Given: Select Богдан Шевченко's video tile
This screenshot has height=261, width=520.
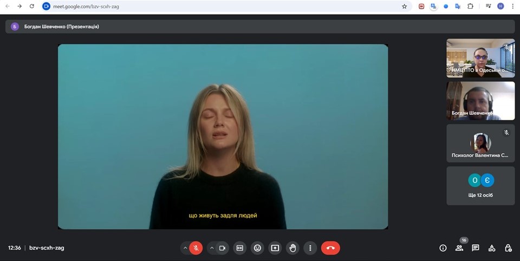Looking at the screenshot, I should pyautogui.click(x=480, y=101).
